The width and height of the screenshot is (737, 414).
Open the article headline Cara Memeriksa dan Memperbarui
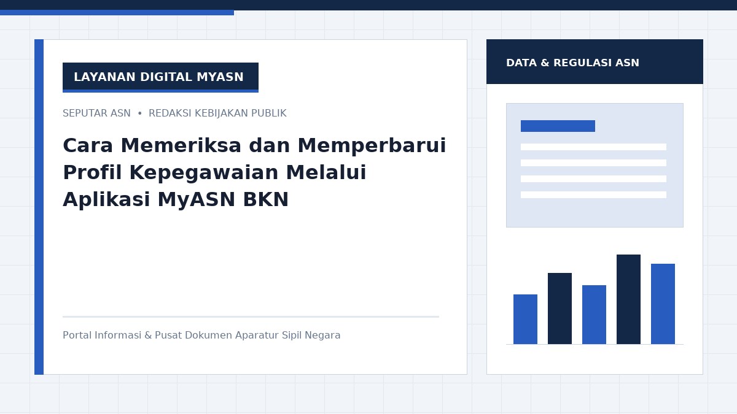(x=254, y=173)
